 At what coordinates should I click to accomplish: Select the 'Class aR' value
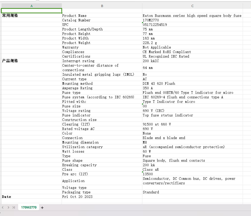192,169
